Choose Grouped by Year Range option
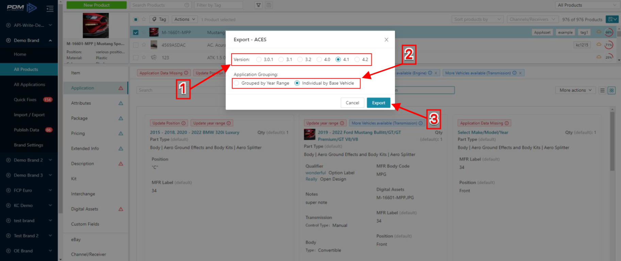Screen dimensions: 621x261 pos(236,83)
